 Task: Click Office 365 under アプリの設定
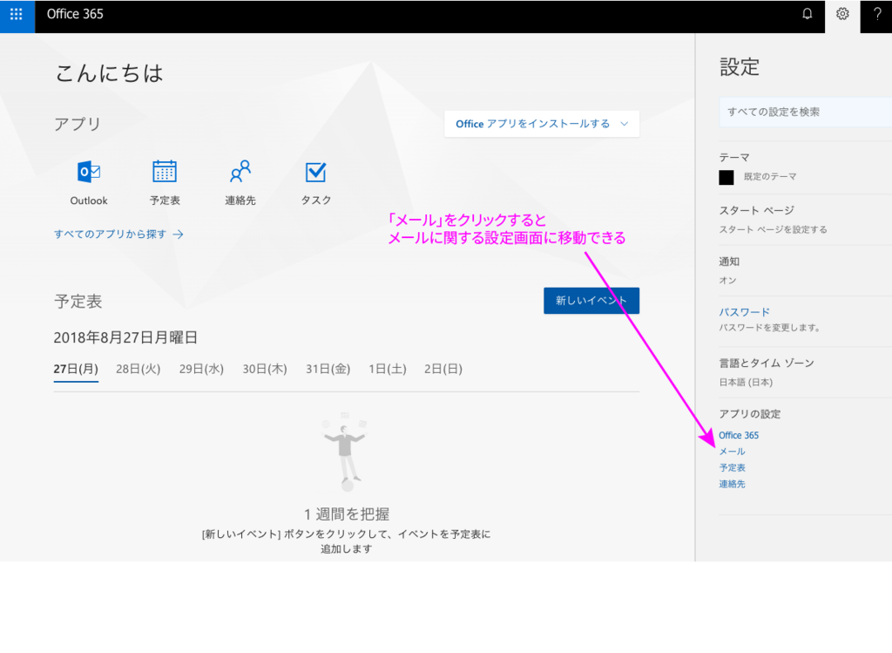[739, 435]
